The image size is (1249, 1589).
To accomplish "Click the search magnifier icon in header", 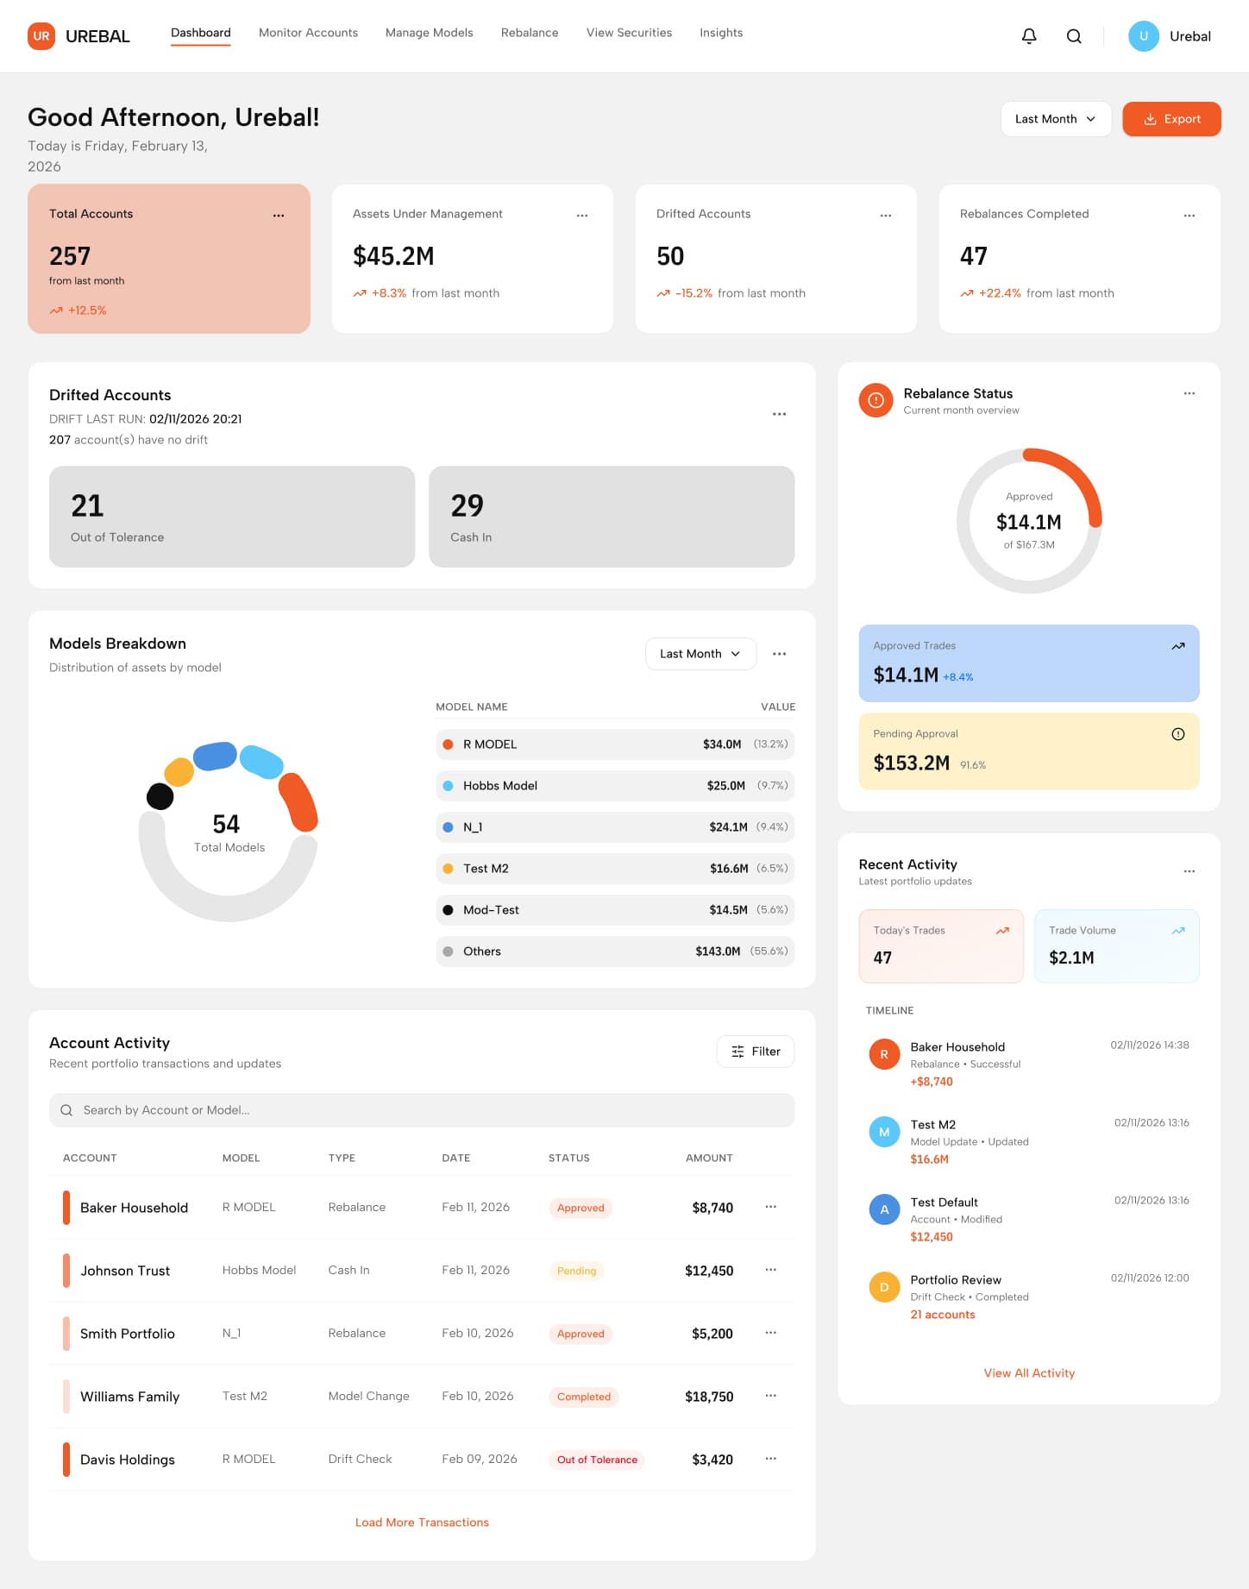I will pos(1074,36).
